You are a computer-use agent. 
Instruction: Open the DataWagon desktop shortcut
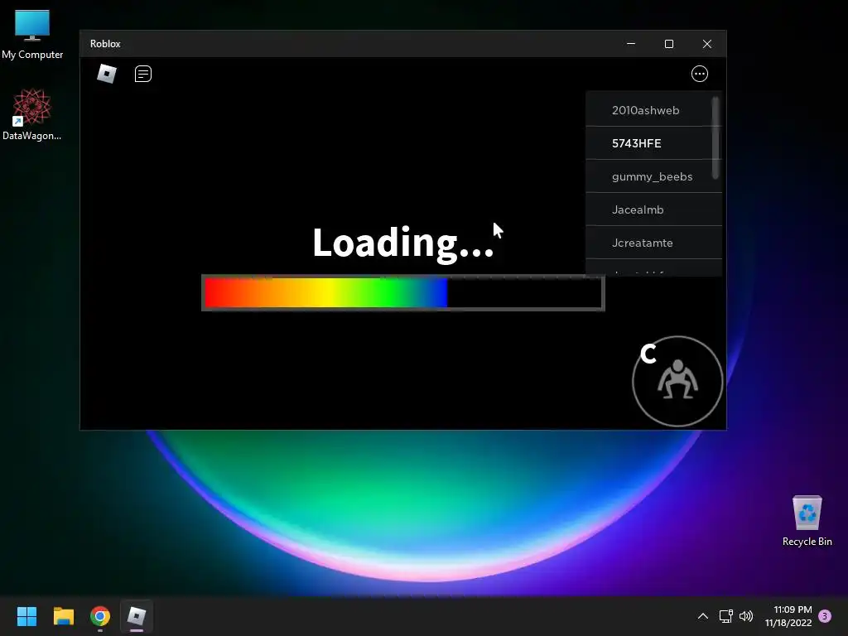click(32, 115)
